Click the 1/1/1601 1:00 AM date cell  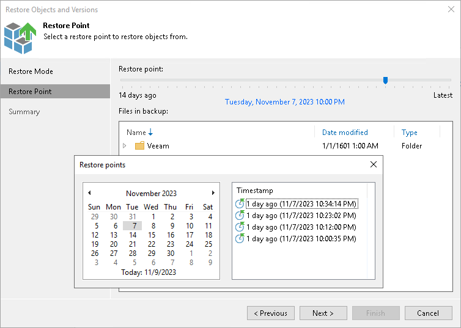point(350,145)
